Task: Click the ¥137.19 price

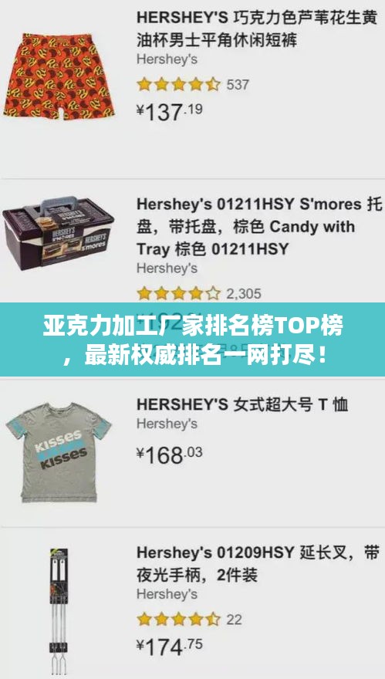Action: coord(169,112)
